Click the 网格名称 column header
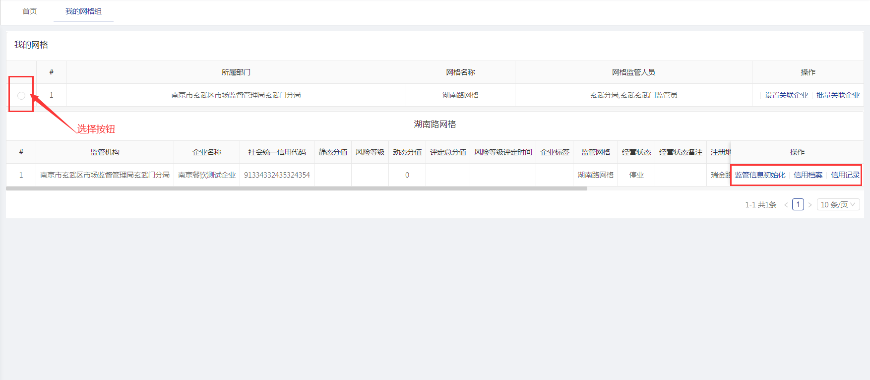Viewport: 870px width, 380px height. pyautogui.click(x=460, y=72)
